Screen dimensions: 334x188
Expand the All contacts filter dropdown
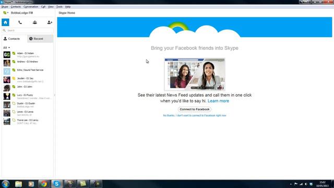coord(6,48)
